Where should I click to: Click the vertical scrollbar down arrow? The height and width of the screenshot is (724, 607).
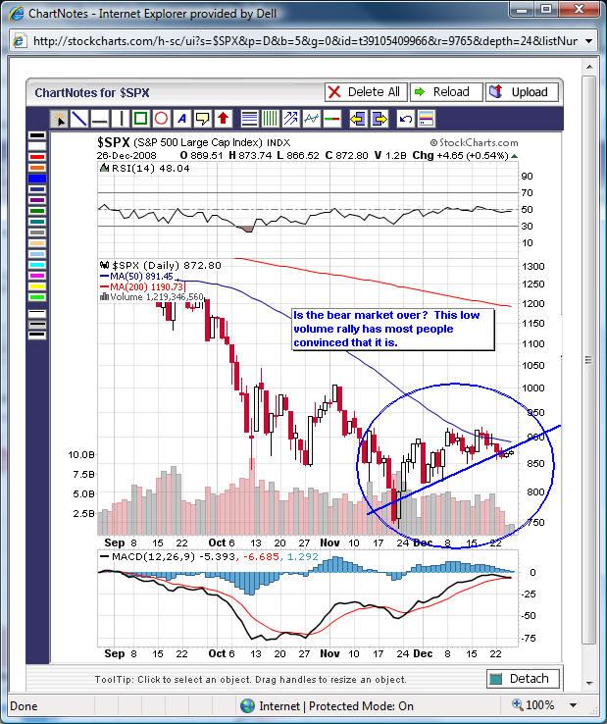[x=589, y=683]
